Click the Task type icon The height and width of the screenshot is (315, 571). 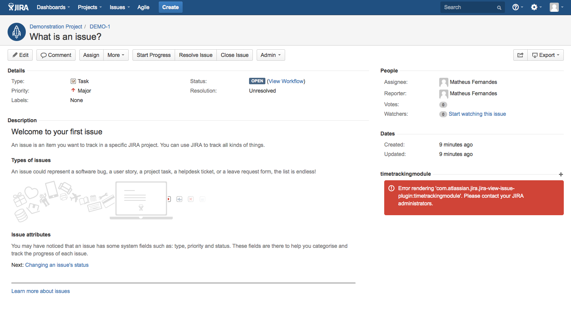point(73,81)
